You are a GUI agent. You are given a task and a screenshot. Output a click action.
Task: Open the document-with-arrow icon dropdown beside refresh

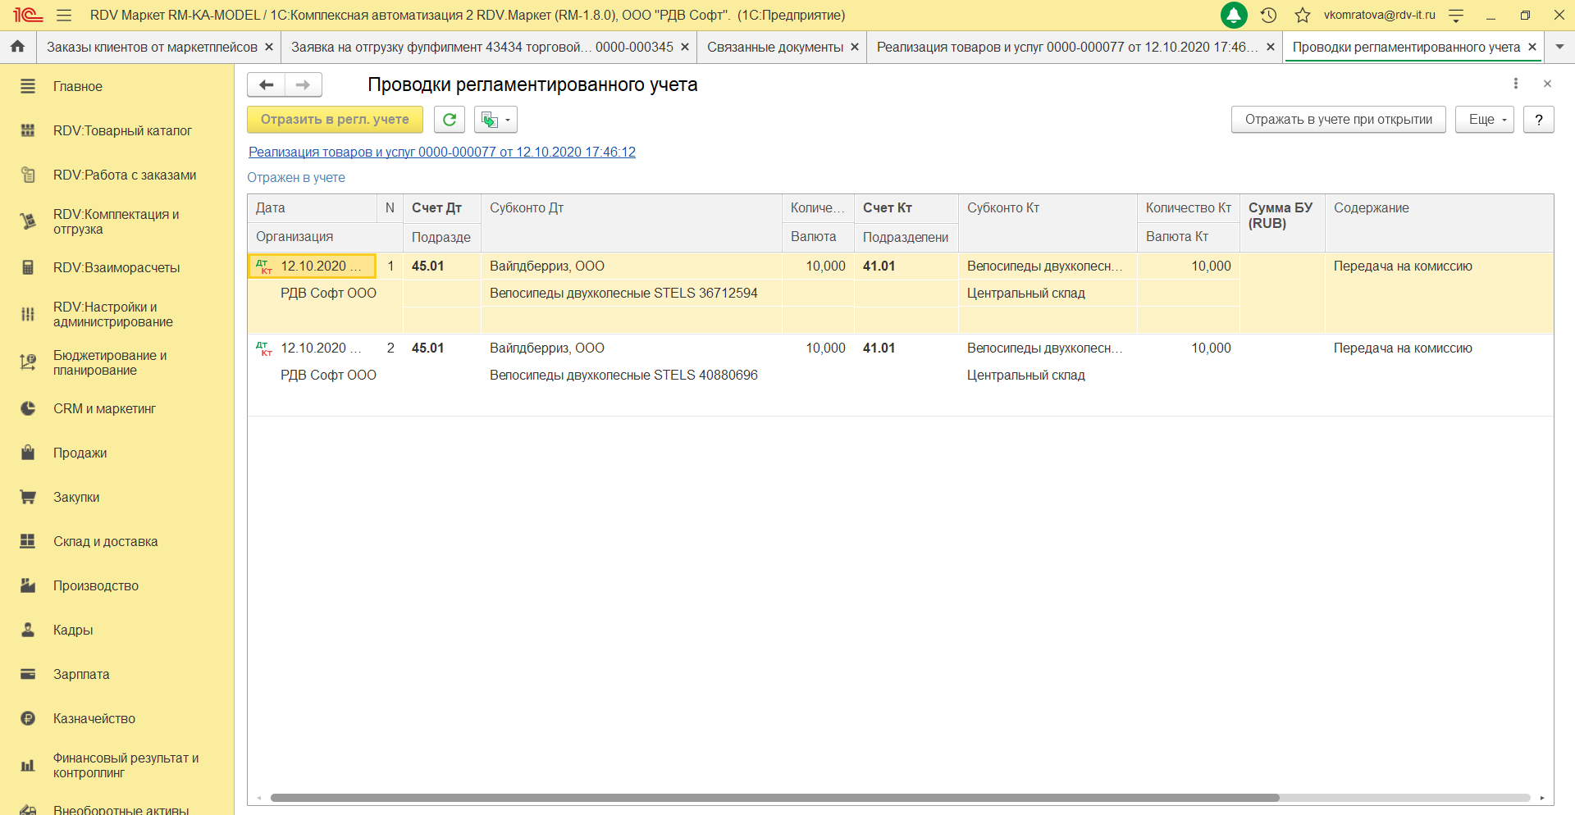(x=495, y=120)
